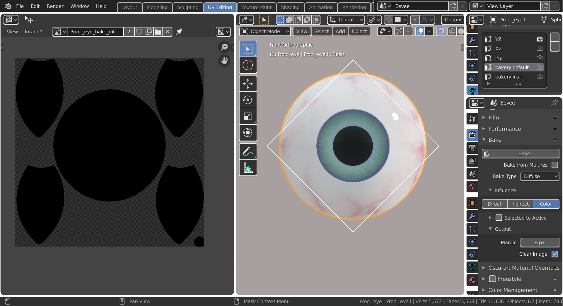Add a new UV map with plus
The height and width of the screenshot is (306, 563).
tap(555, 37)
